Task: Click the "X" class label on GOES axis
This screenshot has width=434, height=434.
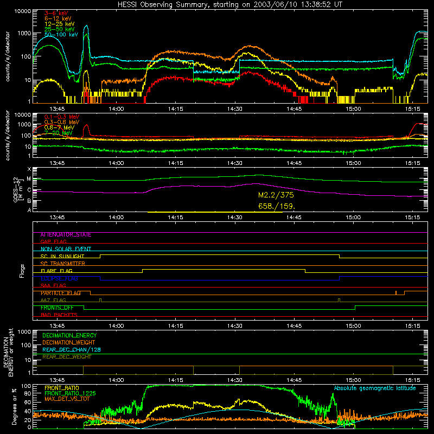Action: coord(29,169)
